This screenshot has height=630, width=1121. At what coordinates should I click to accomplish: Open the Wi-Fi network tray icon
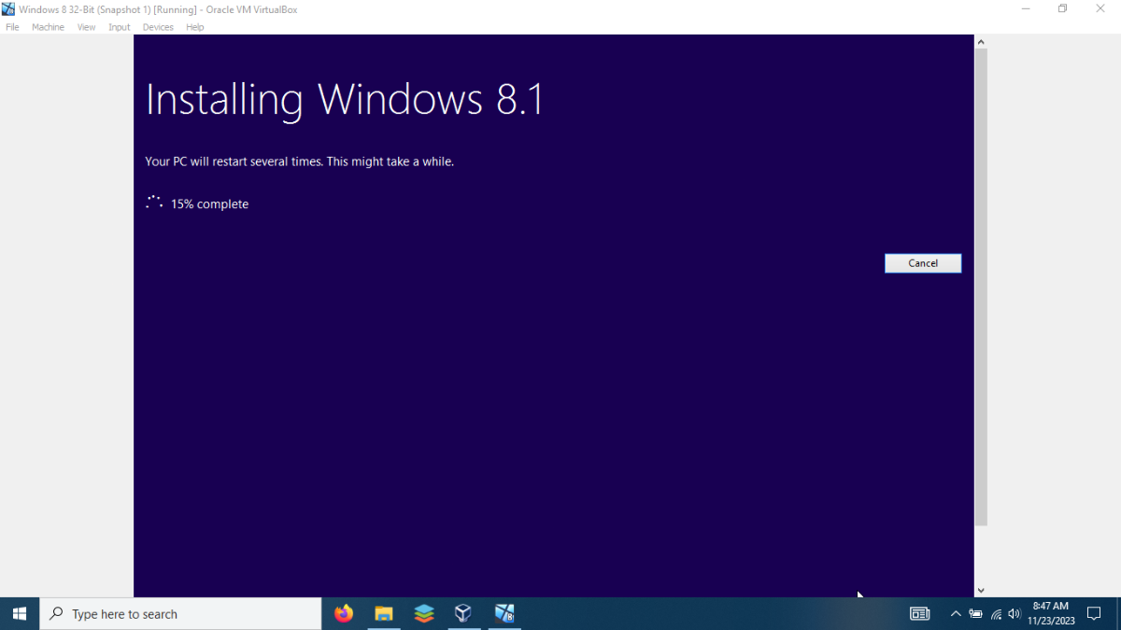click(x=996, y=613)
